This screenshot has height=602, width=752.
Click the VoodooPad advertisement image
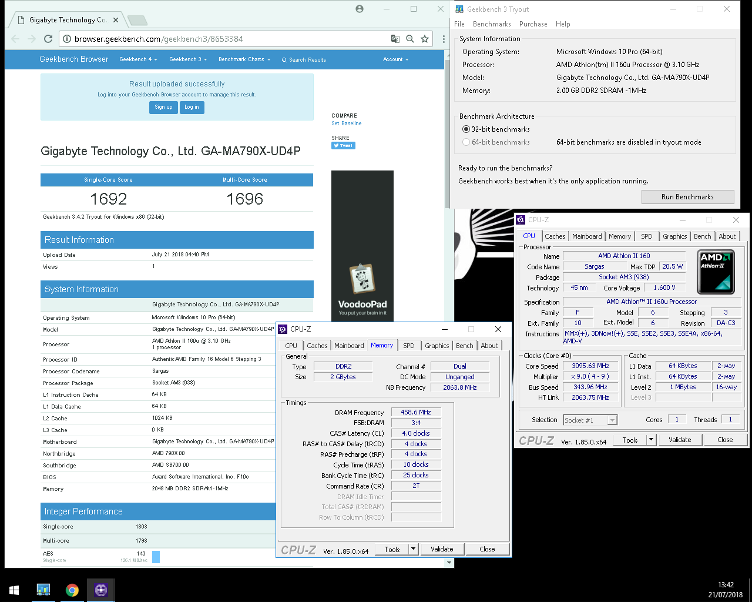(x=362, y=246)
